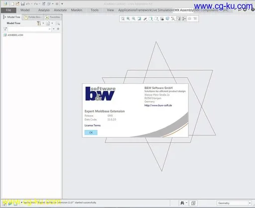Click the Regenerate icon in quick access toolbar
Viewport: 255px width, 208px height.
pos(44,3)
